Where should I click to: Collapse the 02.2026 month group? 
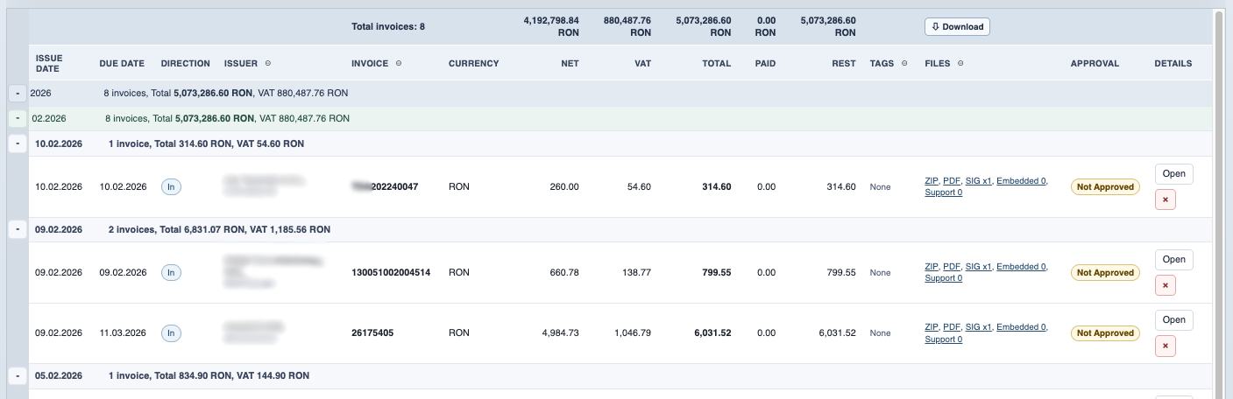tap(18, 118)
